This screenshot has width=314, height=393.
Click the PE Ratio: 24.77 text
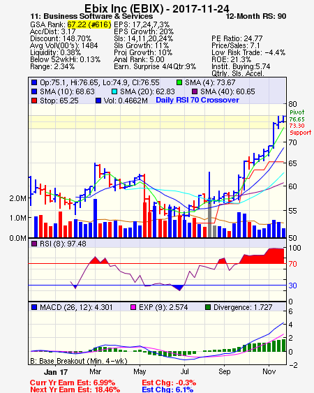click(x=237, y=38)
